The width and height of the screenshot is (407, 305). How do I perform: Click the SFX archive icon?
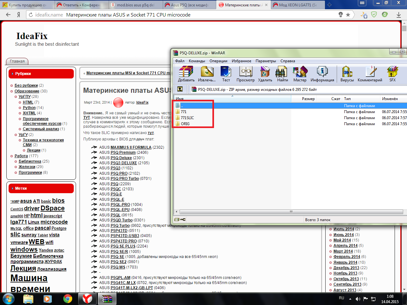[392, 74]
